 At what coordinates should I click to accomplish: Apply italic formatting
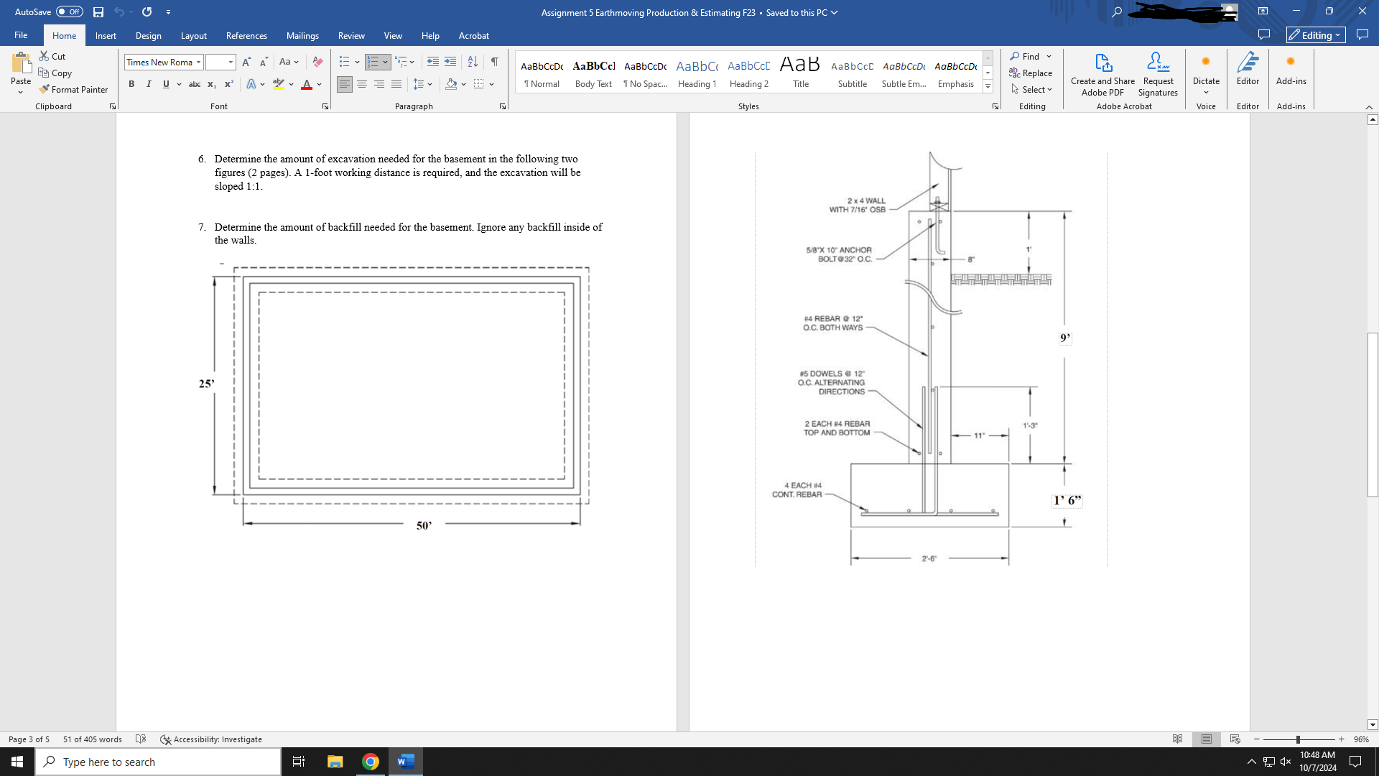[149, 84]
